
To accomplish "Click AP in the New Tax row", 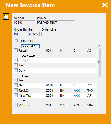I will 89,95.
